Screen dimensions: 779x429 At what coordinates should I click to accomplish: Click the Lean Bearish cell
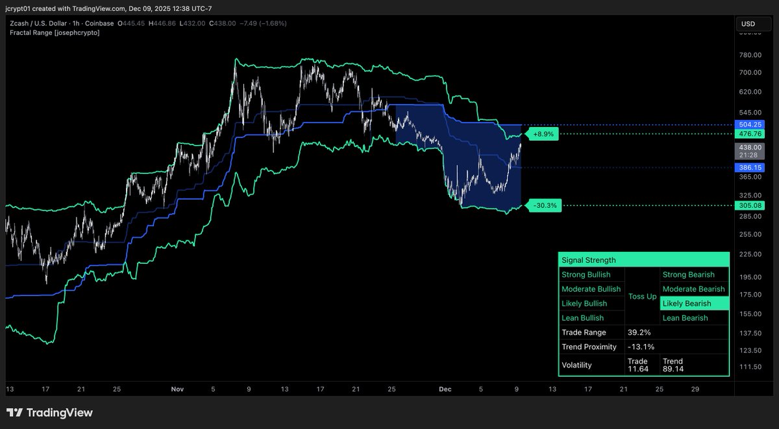[x=694, y=318]
